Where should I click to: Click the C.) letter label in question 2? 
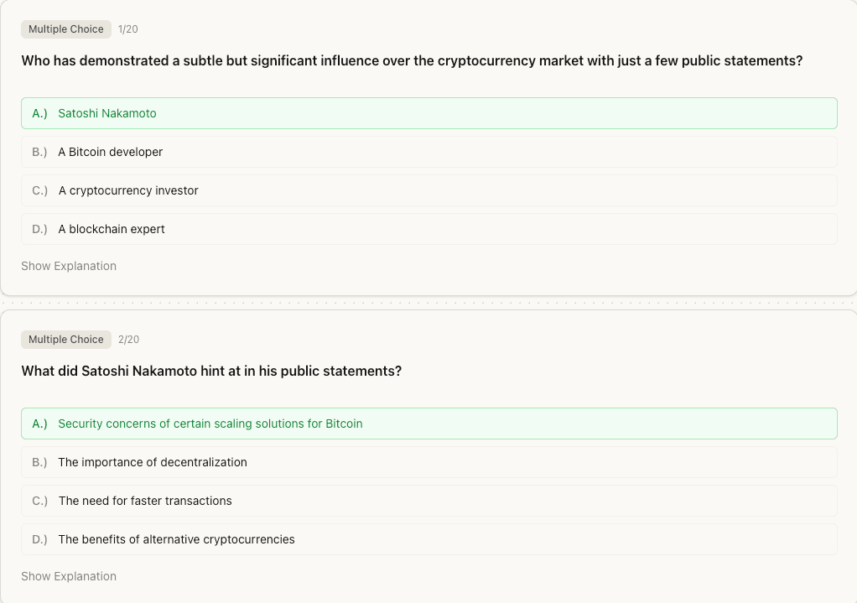pyautogui.click(x=38, y=501)
